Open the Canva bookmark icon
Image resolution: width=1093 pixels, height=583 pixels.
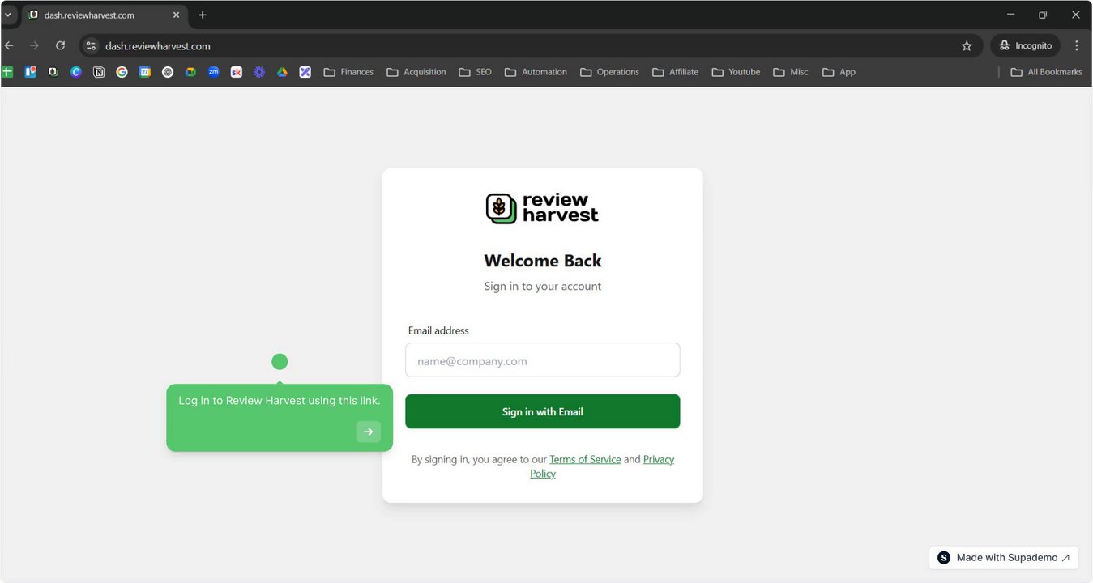[76, 72]
